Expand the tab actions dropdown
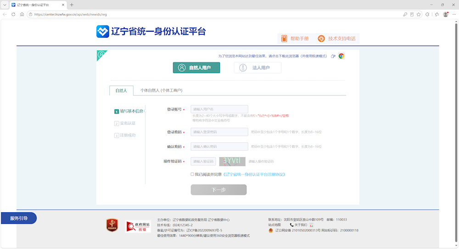 (x=5, y=5)
